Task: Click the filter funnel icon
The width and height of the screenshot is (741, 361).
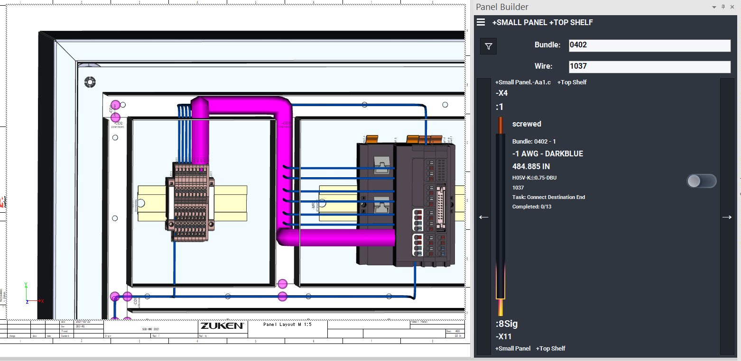Action: point(489,46)
